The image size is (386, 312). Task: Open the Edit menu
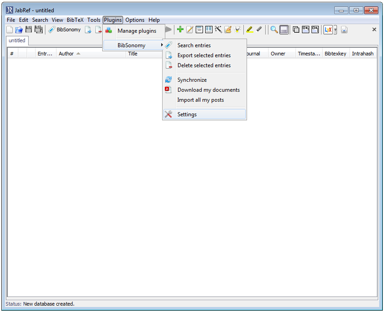24,20
